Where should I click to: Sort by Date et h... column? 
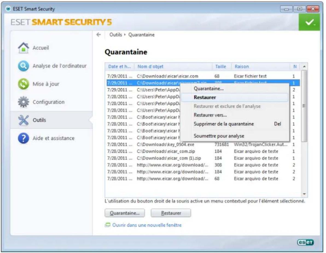120,66
